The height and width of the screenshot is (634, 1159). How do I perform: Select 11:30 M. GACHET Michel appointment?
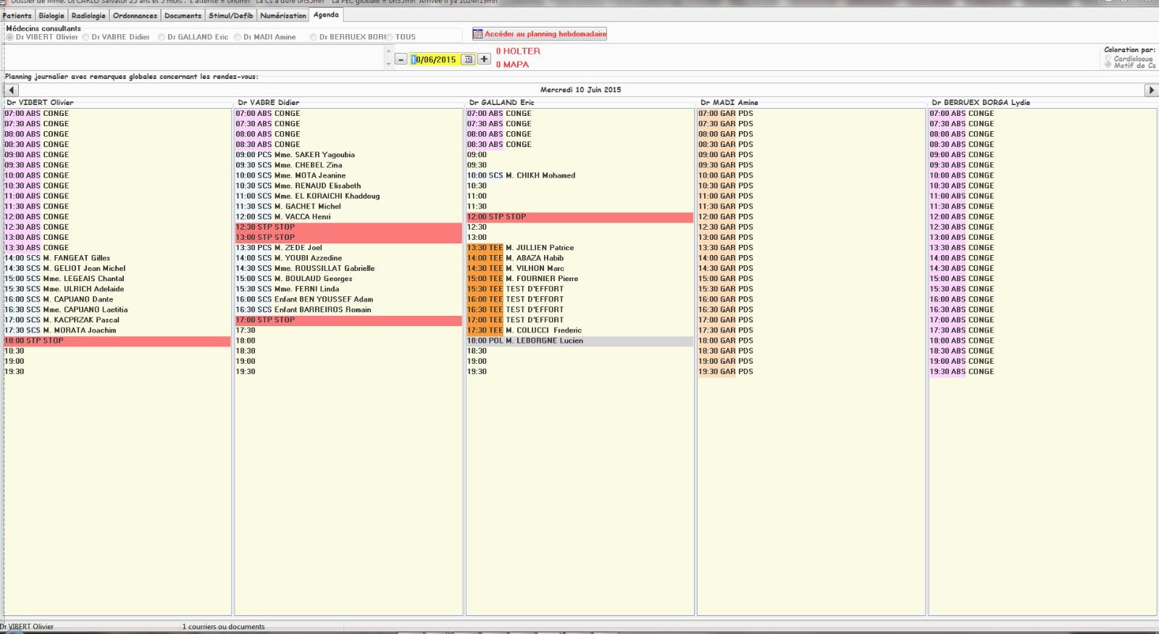[348, 207]
